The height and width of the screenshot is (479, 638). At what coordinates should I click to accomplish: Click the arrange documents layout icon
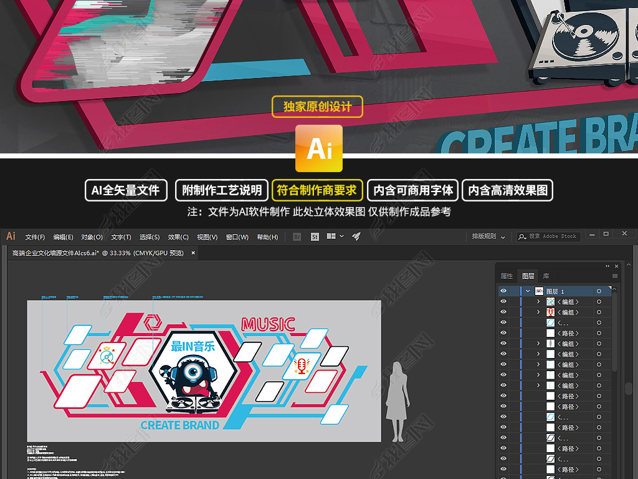[x=330, y=236]
